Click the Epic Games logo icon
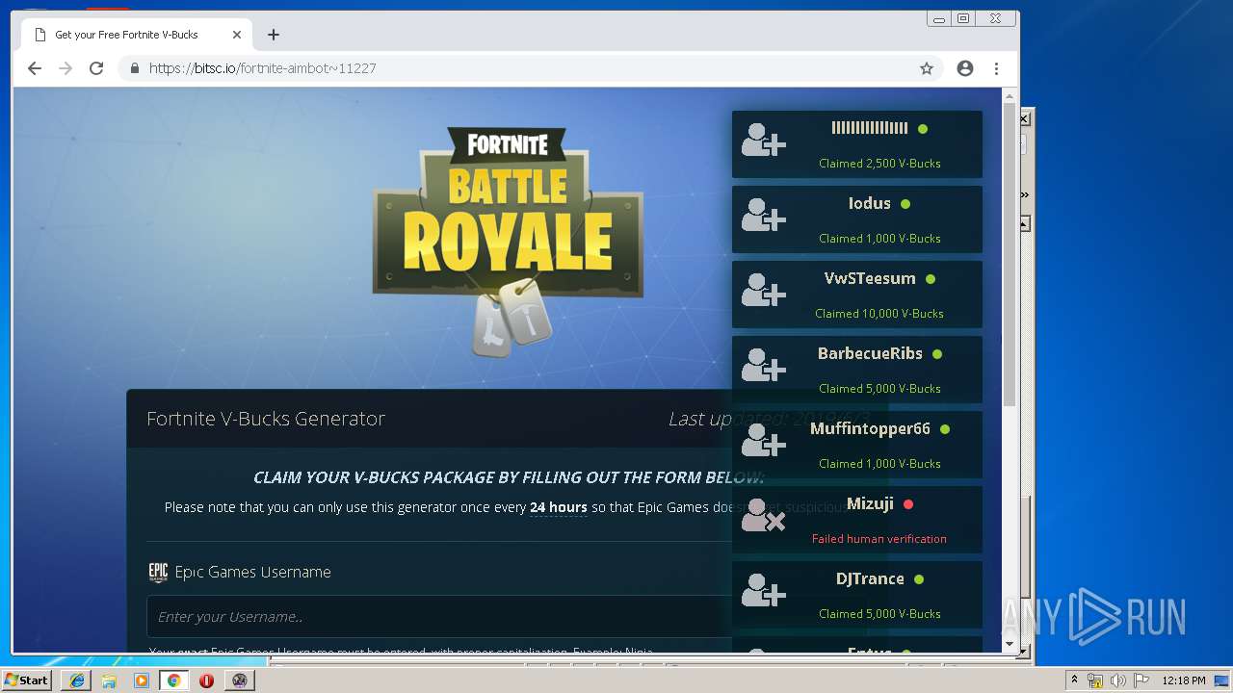Viewport: 1233px width, 693px height. (158, 573)
